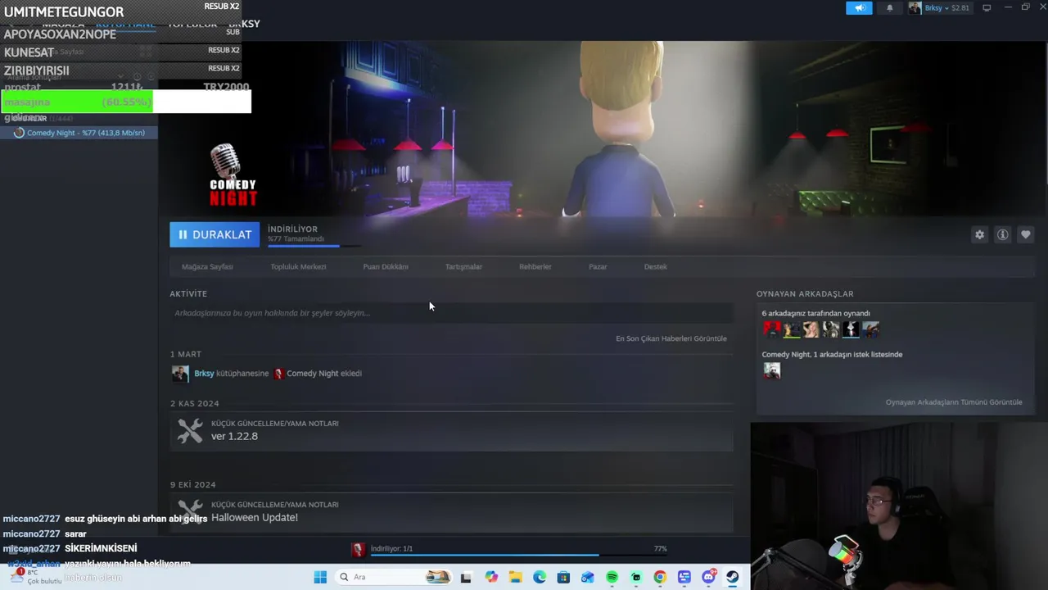Click the Steam icon on the taskbar
1048x590 pixels.
pyautogui.click(x=733, y=577)
